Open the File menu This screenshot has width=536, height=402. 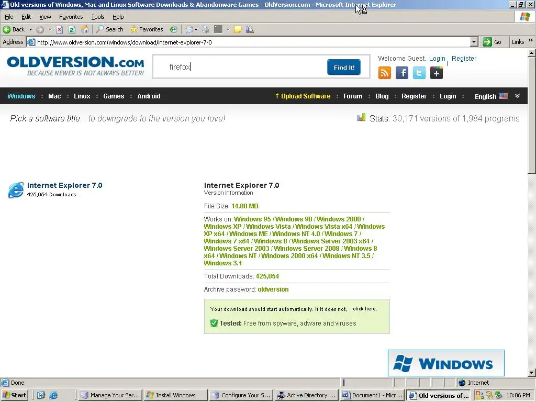pyautogui.click(x=9, y=17)
